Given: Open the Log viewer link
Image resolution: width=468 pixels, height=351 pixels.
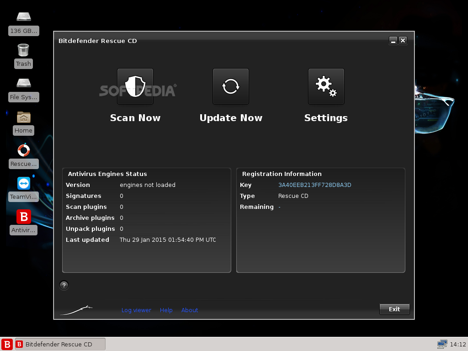Looking at the screenshot, I should pyautogui.click(x=136, y=310).
